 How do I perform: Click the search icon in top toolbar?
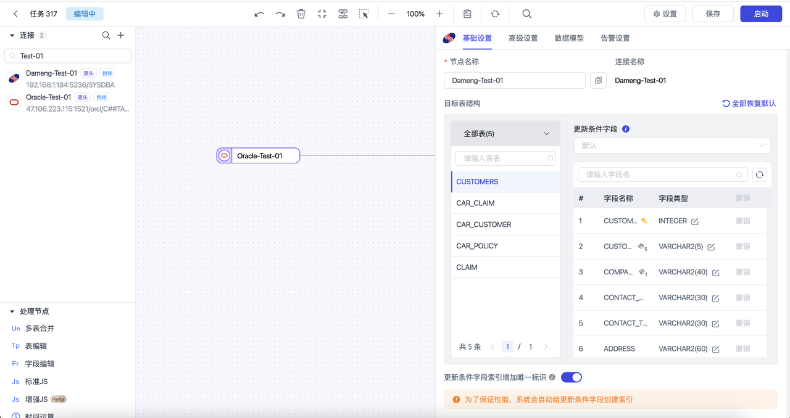pos(526,14)
